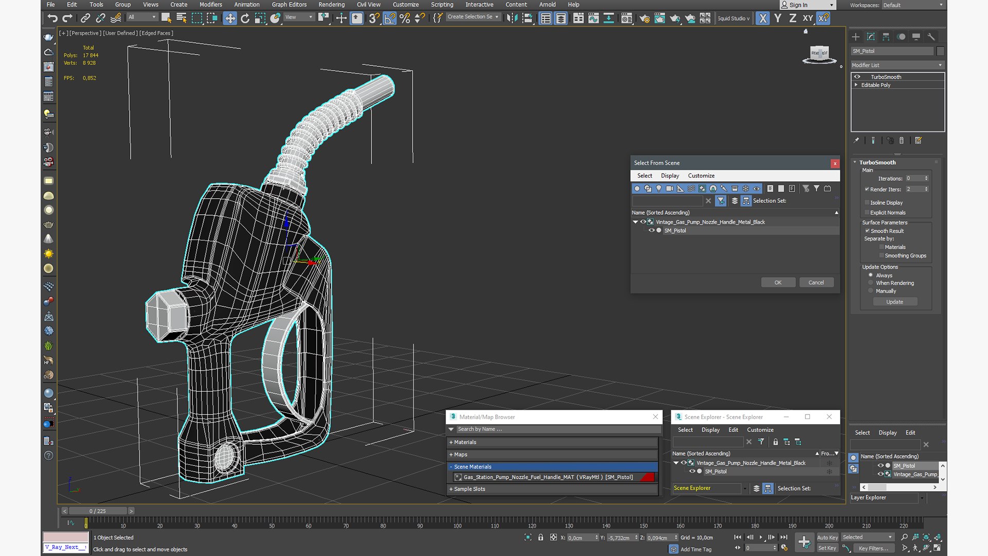Open the Customize menu in Select From Scene
This screenshot has height=556, width=988.
(x=701, y=176)
